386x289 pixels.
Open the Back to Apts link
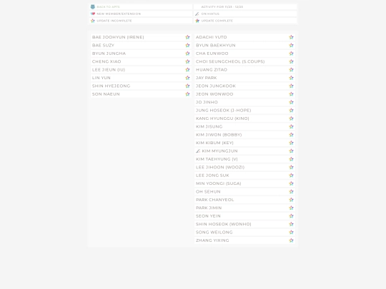pyautogui.click(x=108, y=7)
